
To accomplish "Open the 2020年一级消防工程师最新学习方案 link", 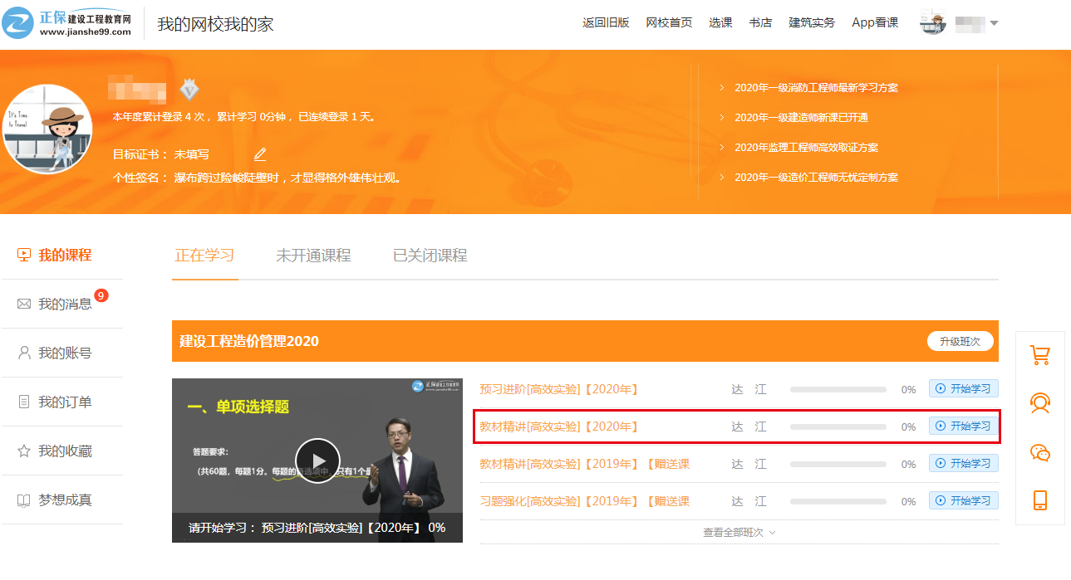I will point(816,88).
